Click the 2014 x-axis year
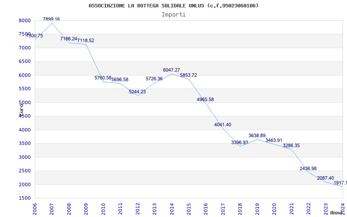Image resolution: width=347 pixels, height=217 pixels. click(171, 209)
